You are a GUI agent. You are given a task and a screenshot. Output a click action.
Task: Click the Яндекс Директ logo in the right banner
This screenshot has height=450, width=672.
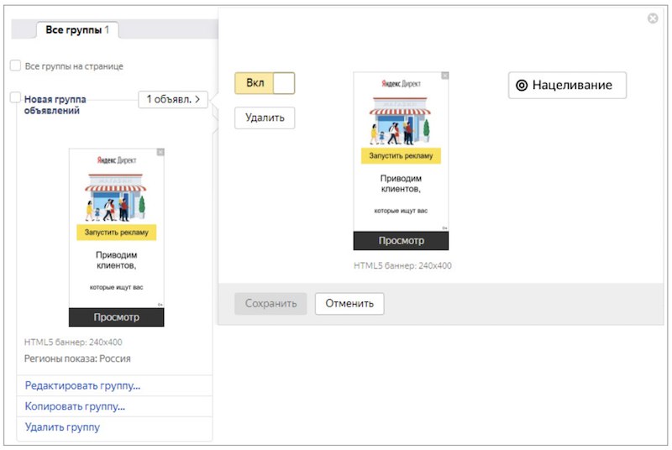click(401, 83)
